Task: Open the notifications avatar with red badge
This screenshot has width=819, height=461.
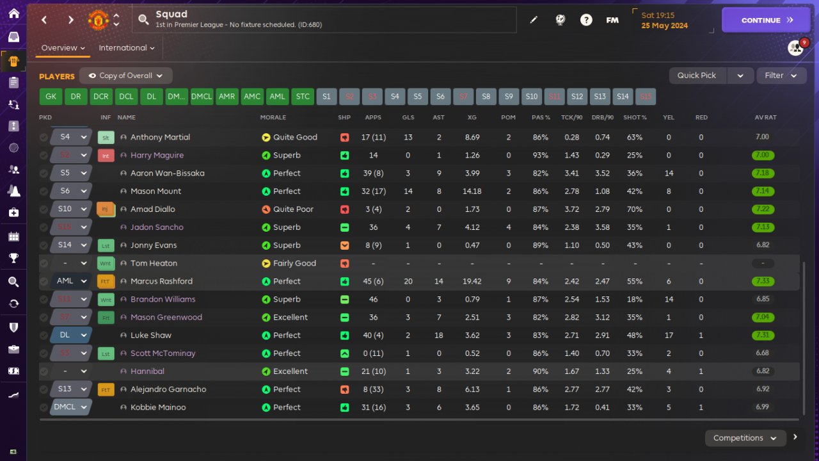Action: point(796,47)
